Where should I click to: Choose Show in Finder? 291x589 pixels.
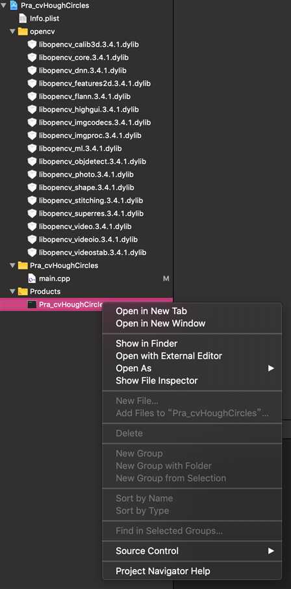[x=146, y=343]
